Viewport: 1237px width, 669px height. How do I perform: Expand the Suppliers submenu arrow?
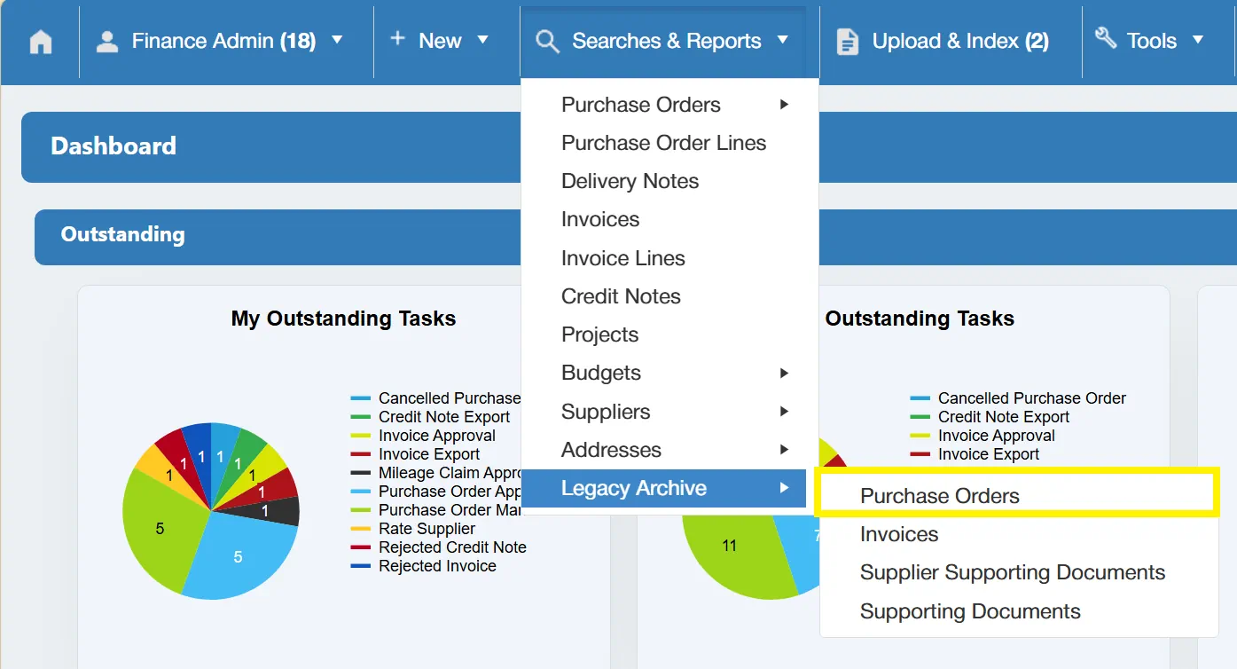(x=784, y=412)
